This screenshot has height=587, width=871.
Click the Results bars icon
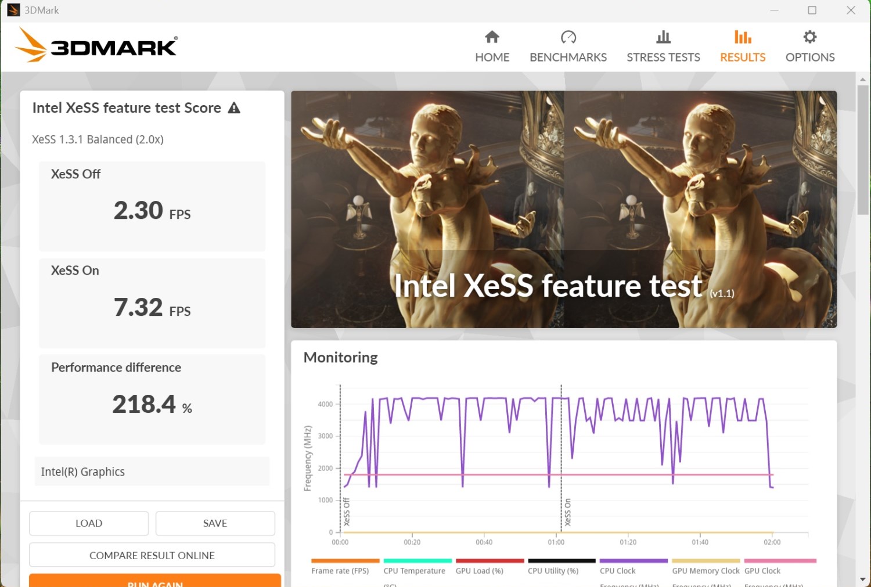pos(743,37)
